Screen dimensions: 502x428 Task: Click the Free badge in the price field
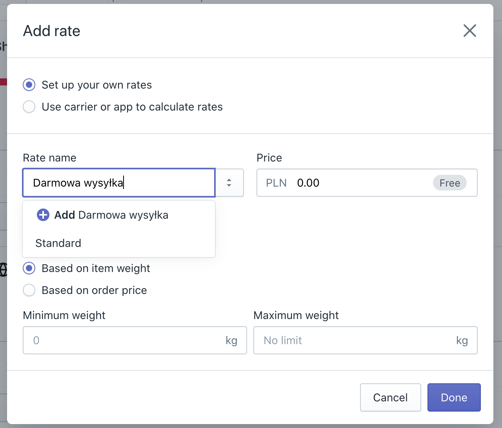(449, 183)
